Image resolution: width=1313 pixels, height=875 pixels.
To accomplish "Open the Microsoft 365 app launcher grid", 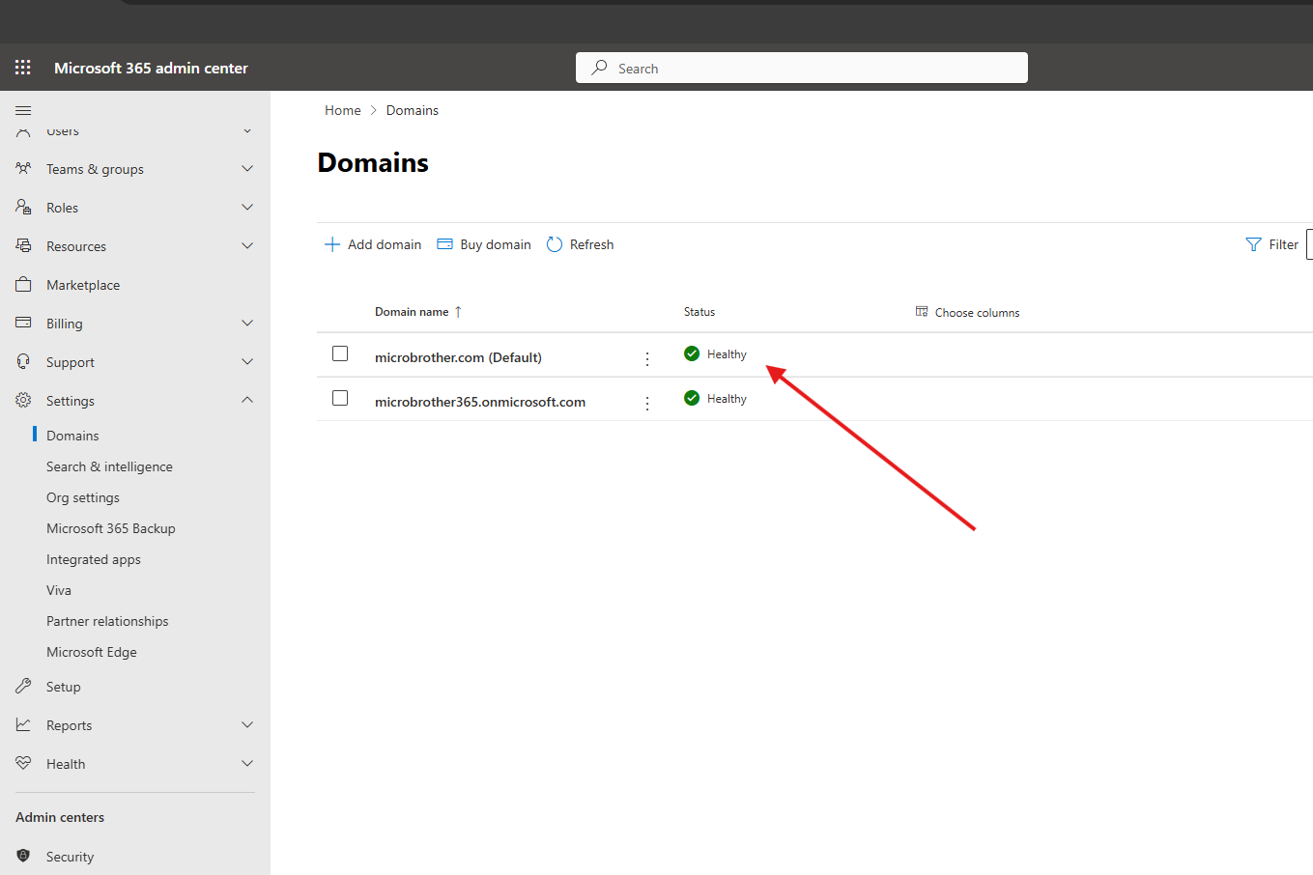I will click(23, 68).
